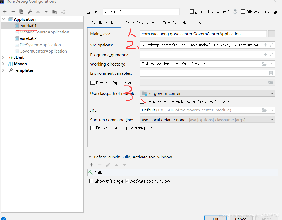Select eureka02 configuration in tree
Viewport: 282px width, 220px height.
click(28, 38)
